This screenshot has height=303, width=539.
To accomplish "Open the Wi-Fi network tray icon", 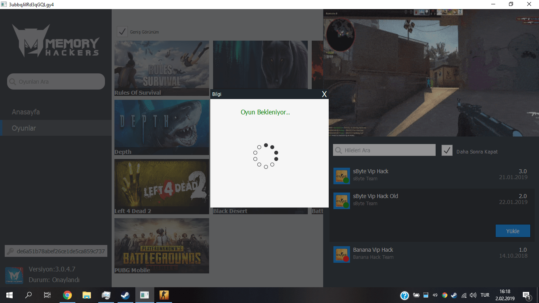I will [x=464, y=295].
